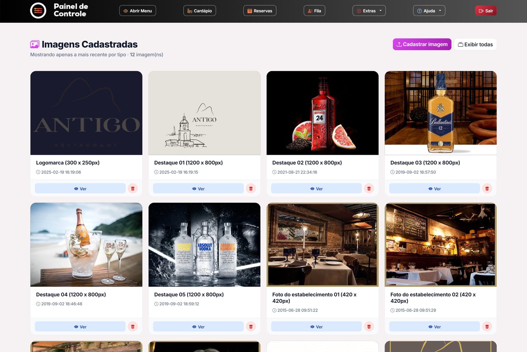Delete the Destaque 03 image
527x352 pixels.
click(487, 188)
